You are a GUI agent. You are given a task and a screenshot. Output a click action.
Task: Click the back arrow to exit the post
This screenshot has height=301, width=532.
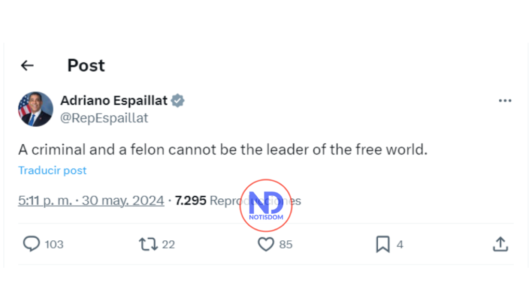pyautogui.click(x=26, y=65)
